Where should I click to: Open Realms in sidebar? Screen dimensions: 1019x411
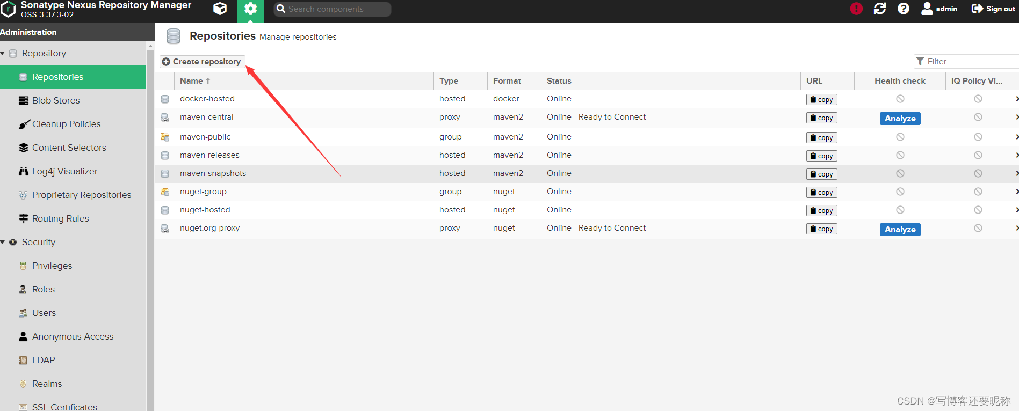pos(73,384)
